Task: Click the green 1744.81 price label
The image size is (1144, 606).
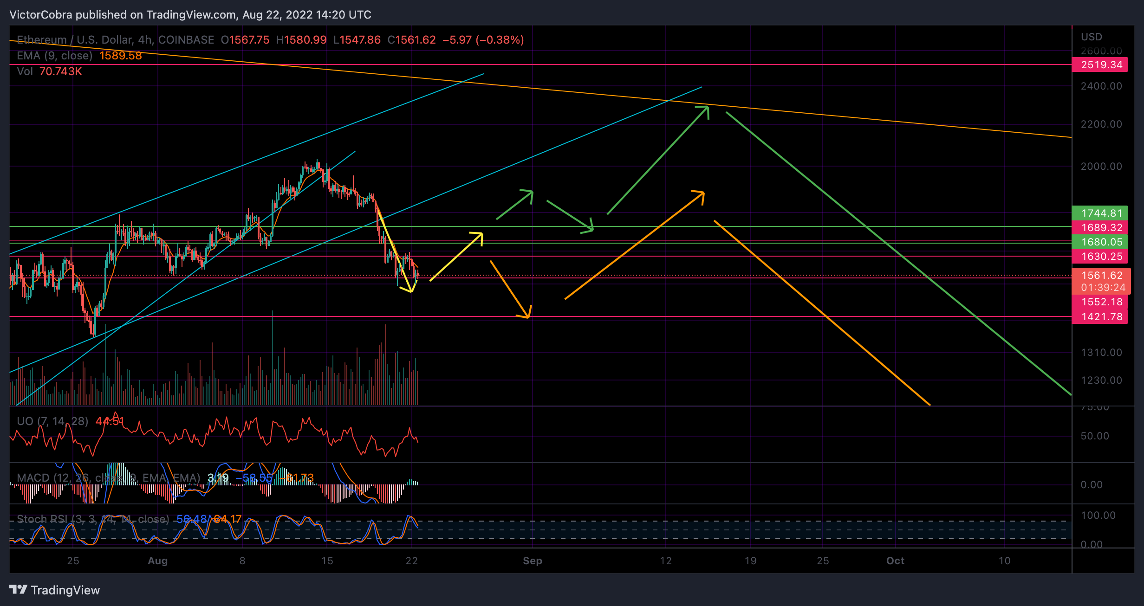Action: point(1100,213)
